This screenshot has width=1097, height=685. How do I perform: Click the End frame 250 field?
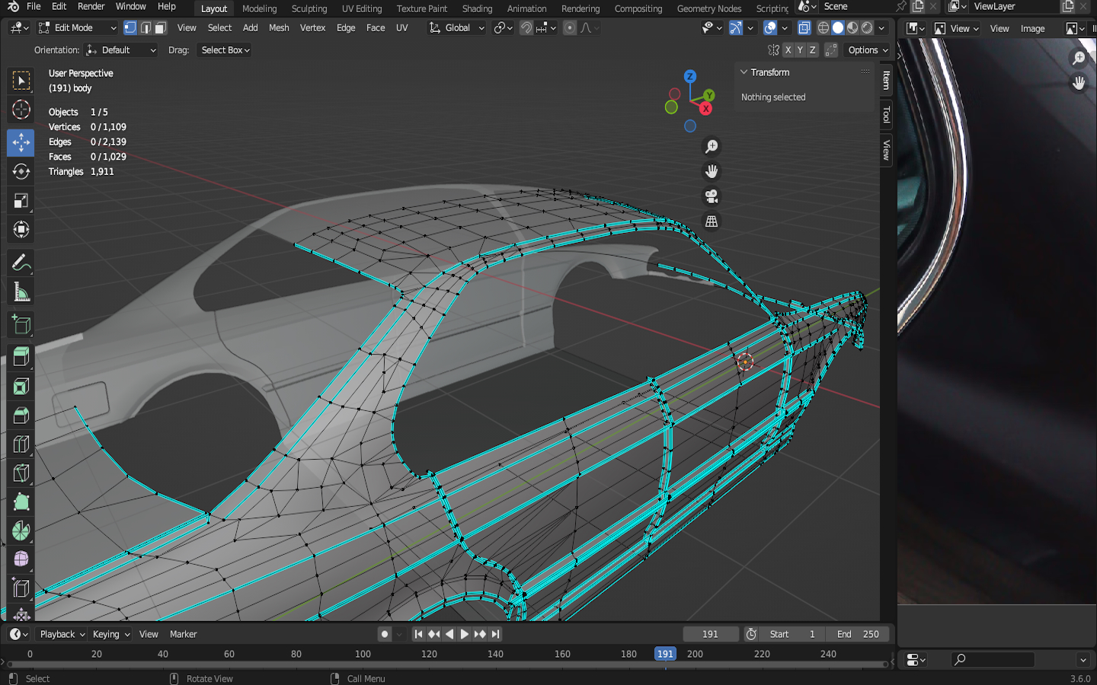(859, 634)
